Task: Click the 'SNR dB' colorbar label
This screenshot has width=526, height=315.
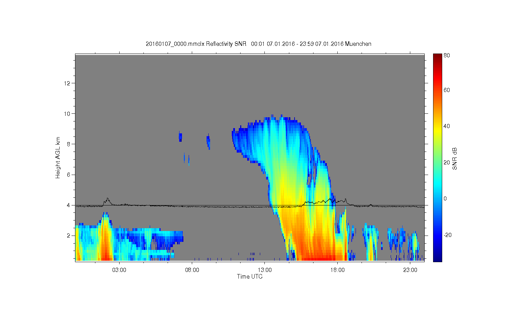Action: click(455, 159)
